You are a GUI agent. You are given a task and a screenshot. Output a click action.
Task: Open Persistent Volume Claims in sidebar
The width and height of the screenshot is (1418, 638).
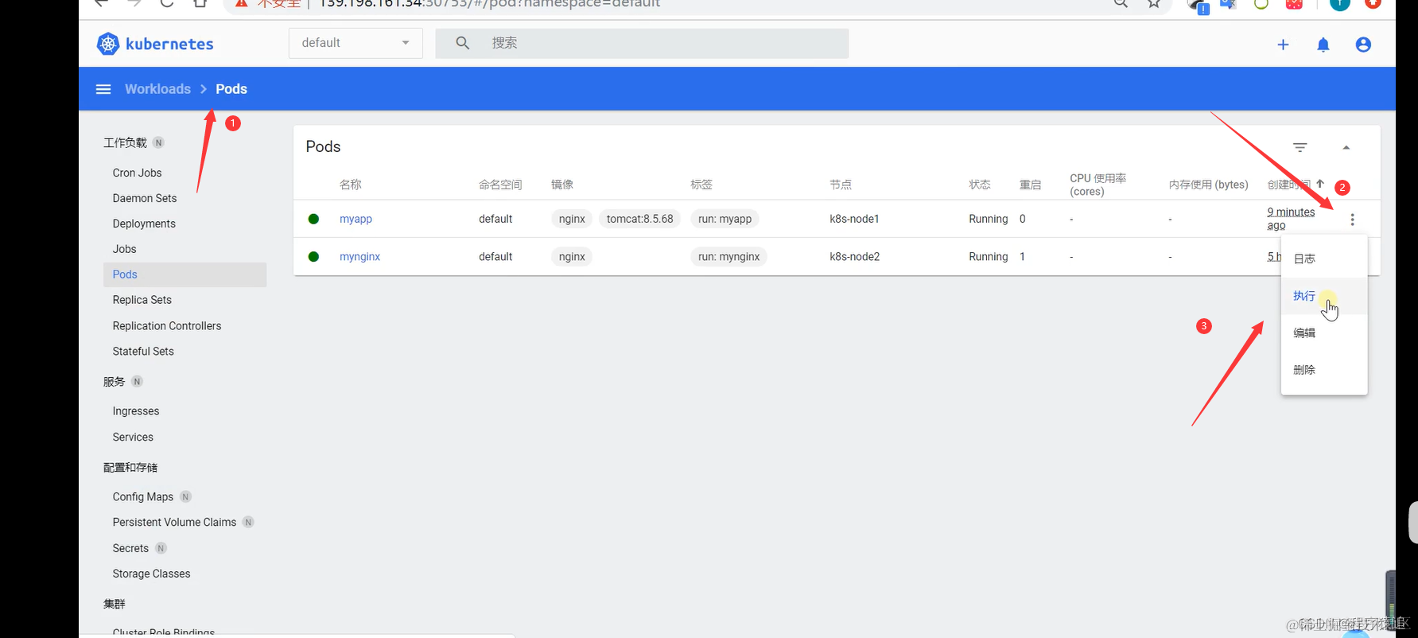(x=174, y=522)
